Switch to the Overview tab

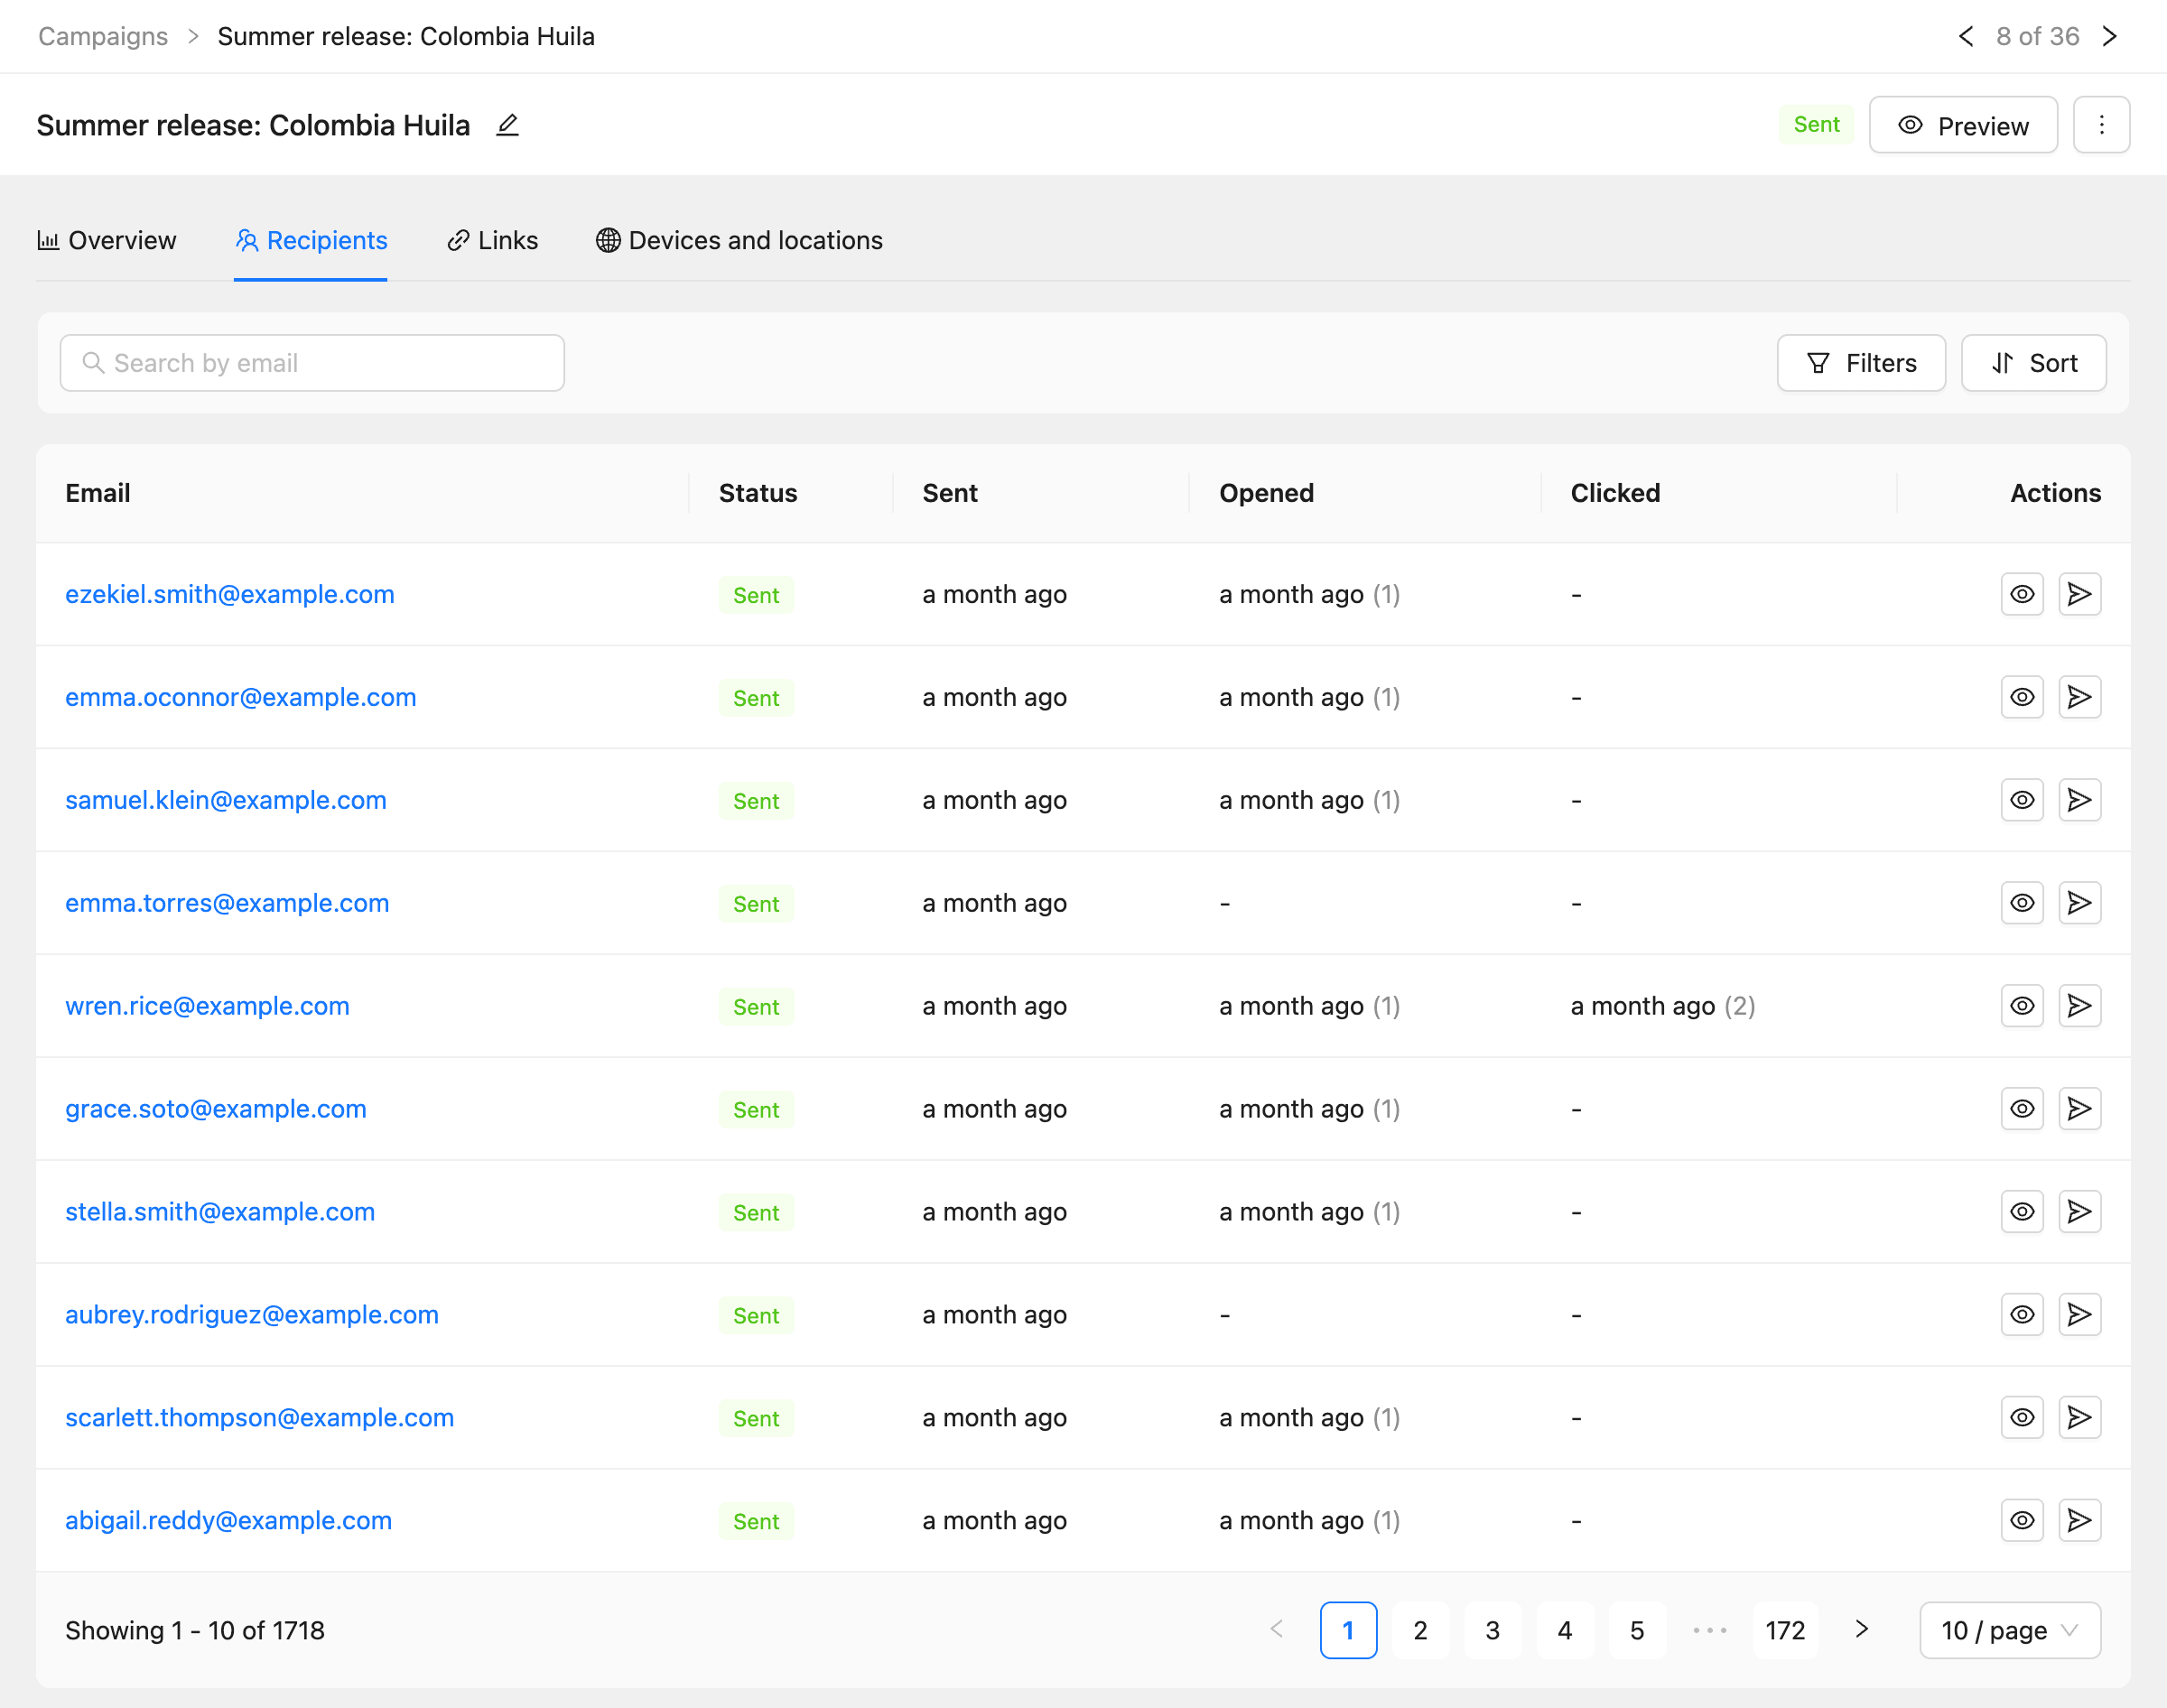click(107, 241)
